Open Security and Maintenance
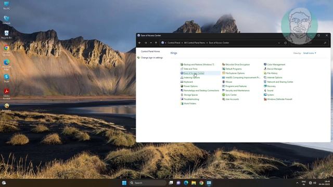The image size is (333, 187). (x=236, y=90)
